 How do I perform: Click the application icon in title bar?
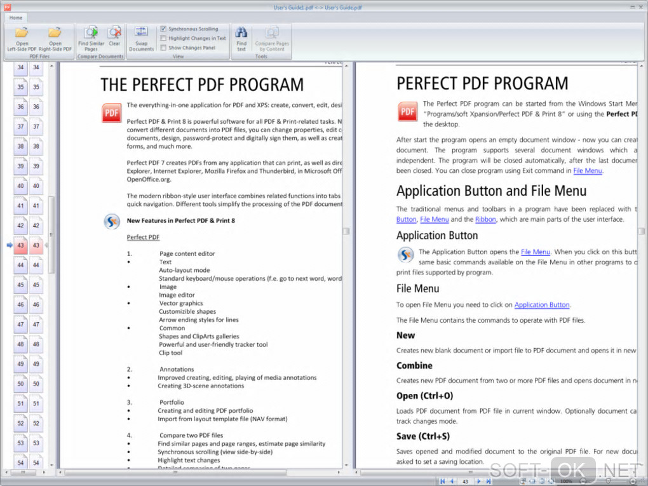point(7,7)
